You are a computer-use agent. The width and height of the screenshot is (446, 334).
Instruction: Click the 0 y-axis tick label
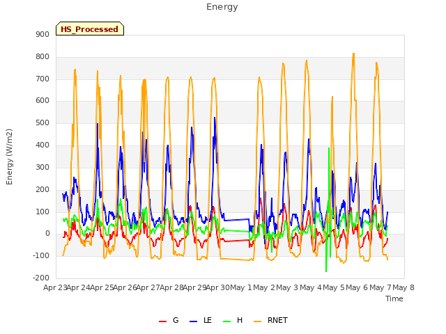(x=47, y=234)
